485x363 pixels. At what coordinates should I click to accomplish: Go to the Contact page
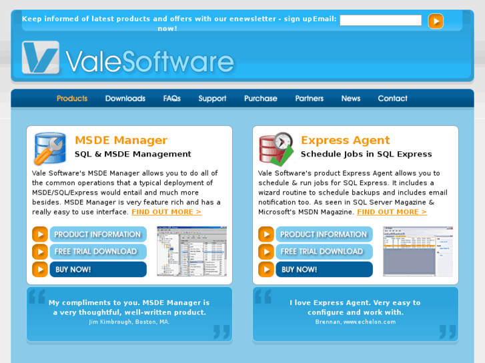pyautogui.click(x=392, y=99)
